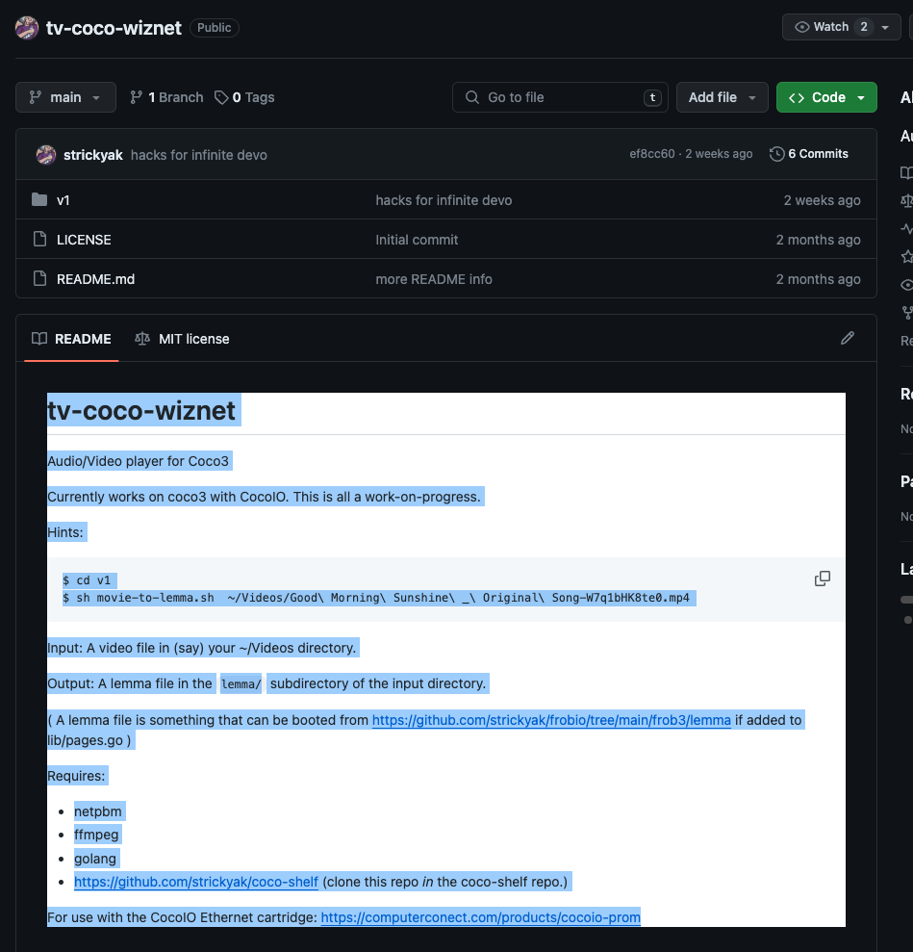The width and height of the screenshot is (913, 952).
Task: Open the 'Initial commit' commit message
Action: click(417, 240)
